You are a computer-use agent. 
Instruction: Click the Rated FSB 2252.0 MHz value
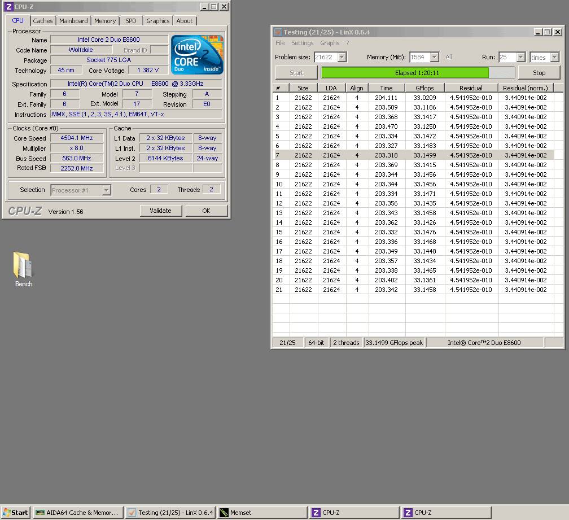[77, 168]
